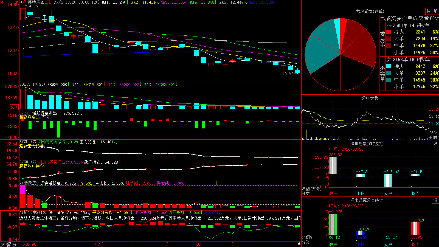
Task: Click the lock icon on the timeline bar
Action: (299, 244)
